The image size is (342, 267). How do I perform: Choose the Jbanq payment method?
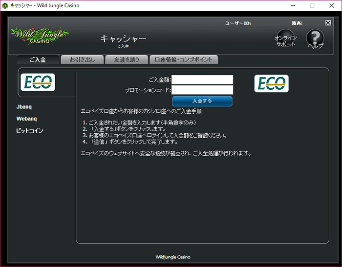point(24,107)
